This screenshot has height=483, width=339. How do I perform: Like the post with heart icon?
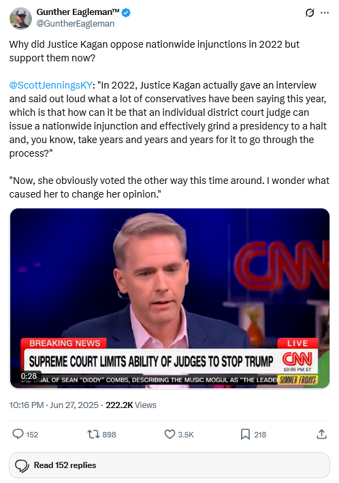[169, 435]
